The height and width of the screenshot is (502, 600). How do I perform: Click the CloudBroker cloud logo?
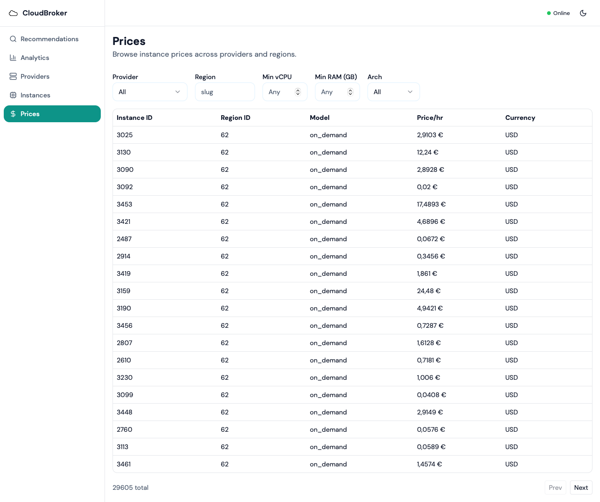point(13,13)
